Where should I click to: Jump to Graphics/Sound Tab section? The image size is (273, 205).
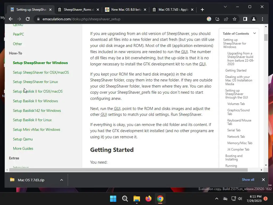pos(238,112)
